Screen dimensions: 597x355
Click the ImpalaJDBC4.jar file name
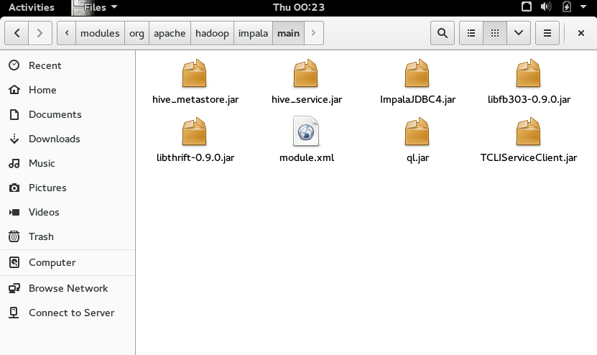[417, 100]
